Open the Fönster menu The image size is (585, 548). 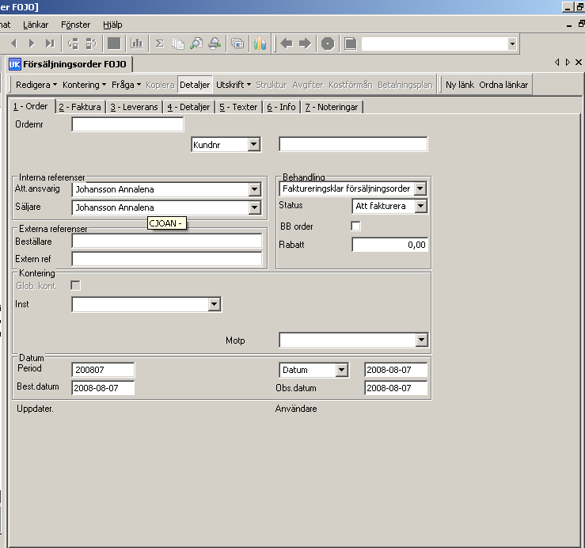pyautogui.click(x=75, y=25)
